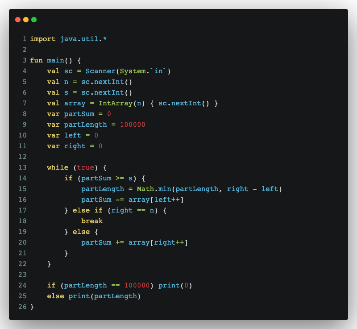
Task: Click 'while (true) {' line
Action: pos(77,167)
